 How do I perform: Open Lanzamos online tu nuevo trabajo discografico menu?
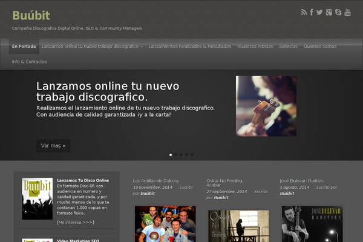90,47
